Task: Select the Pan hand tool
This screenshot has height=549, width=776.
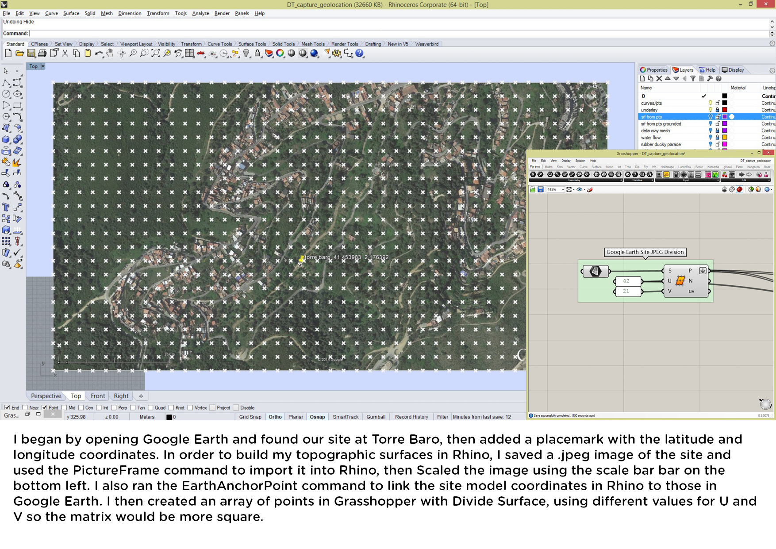Action: (x=110, y=54)
